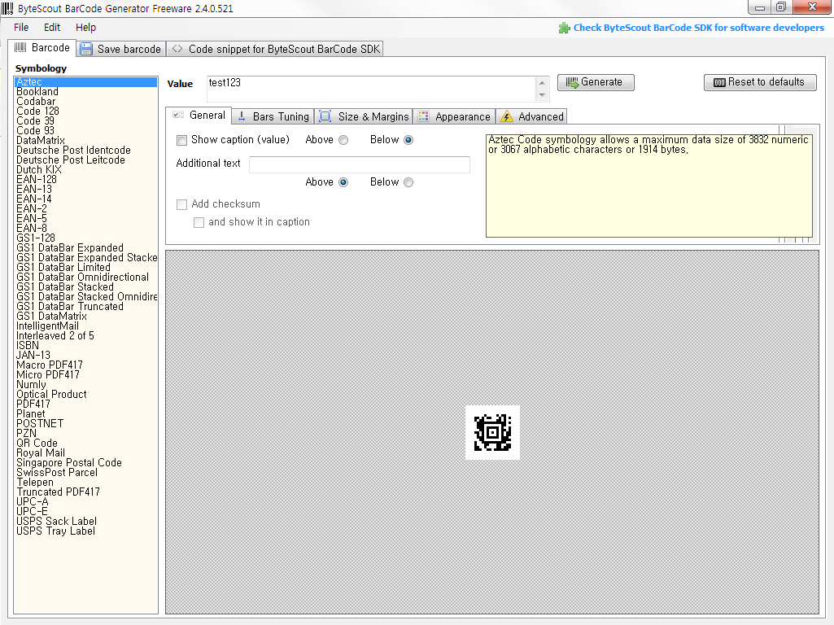Click the Appearance color grid icon
Viewport: 834px width, 625px height.
423,116
